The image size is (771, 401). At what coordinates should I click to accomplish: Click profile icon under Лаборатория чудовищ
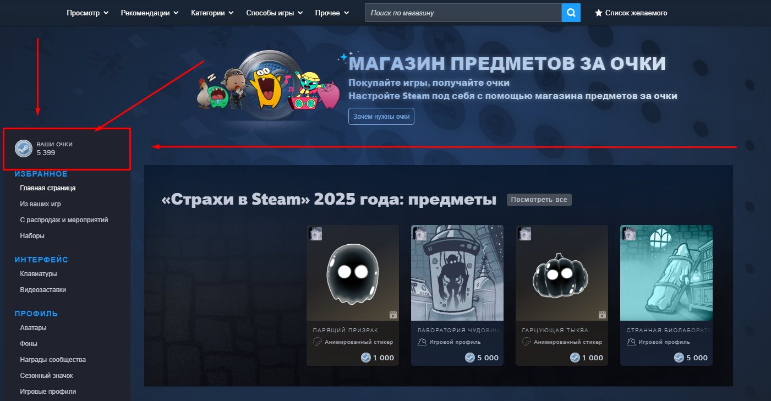coord(422,342)
